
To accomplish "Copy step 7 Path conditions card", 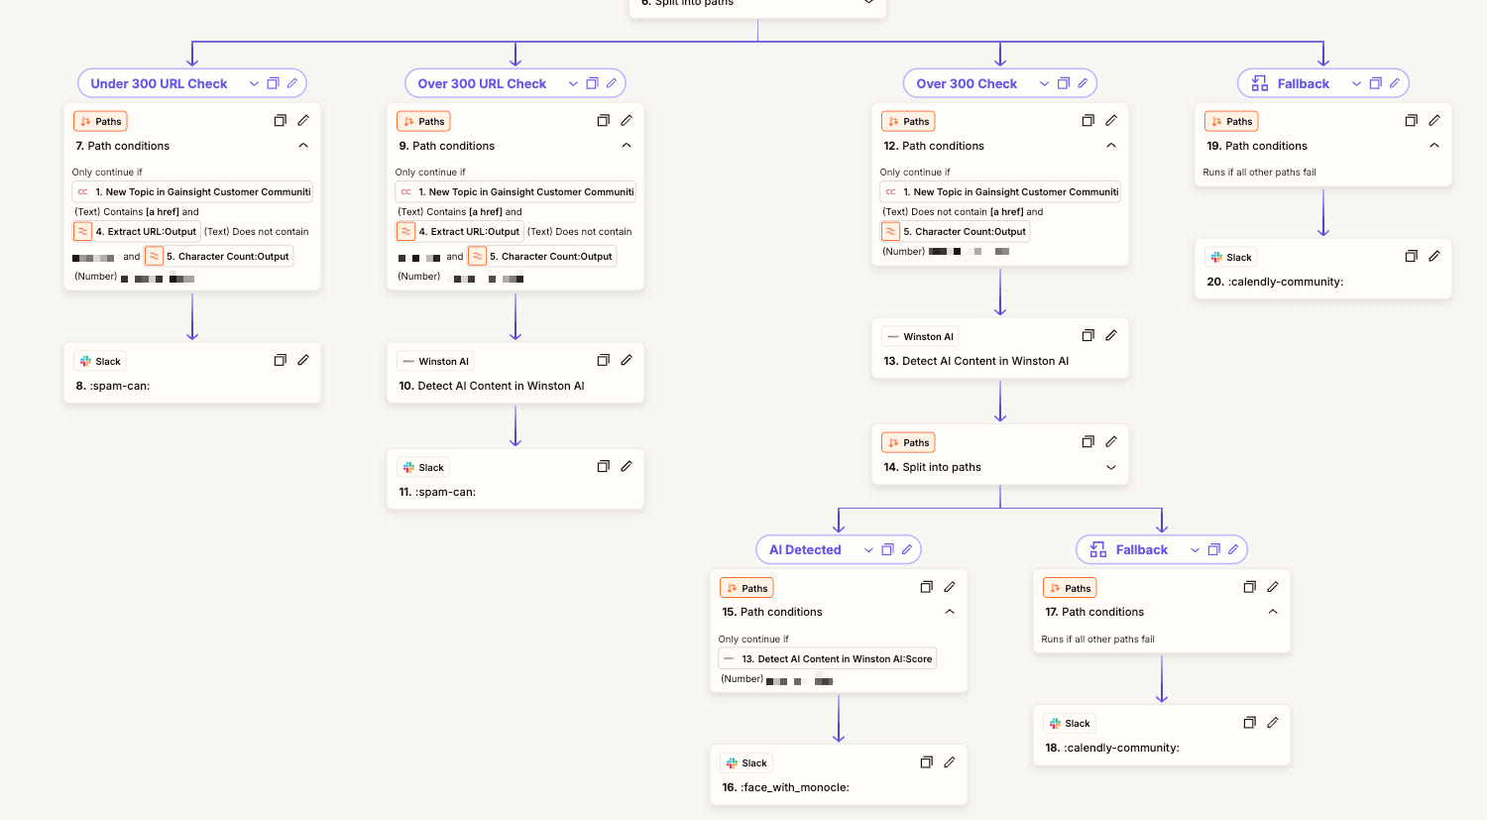I will 280,121.
